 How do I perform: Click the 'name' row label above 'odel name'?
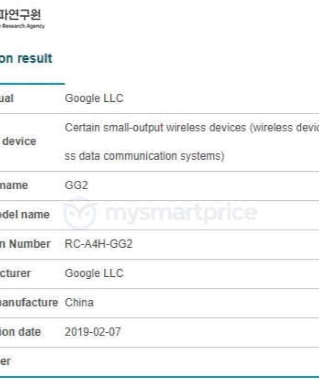click(14, 185)
